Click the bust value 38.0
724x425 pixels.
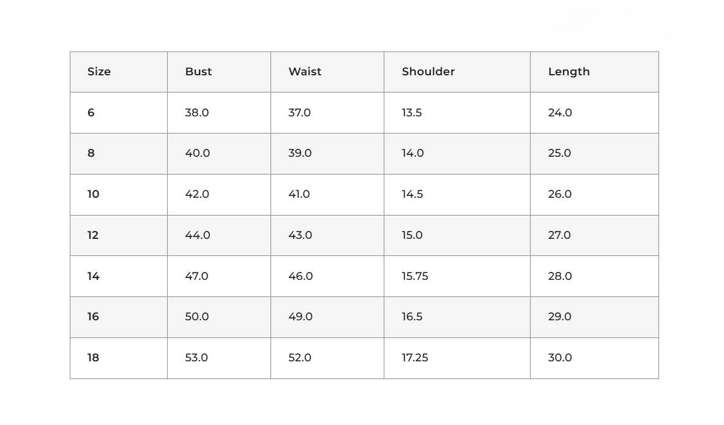pyautogui.click(x=196, y=113)
